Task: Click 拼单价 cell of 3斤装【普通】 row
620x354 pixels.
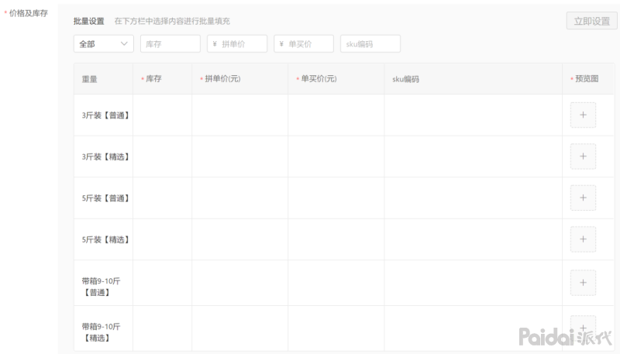Action: 240,115
